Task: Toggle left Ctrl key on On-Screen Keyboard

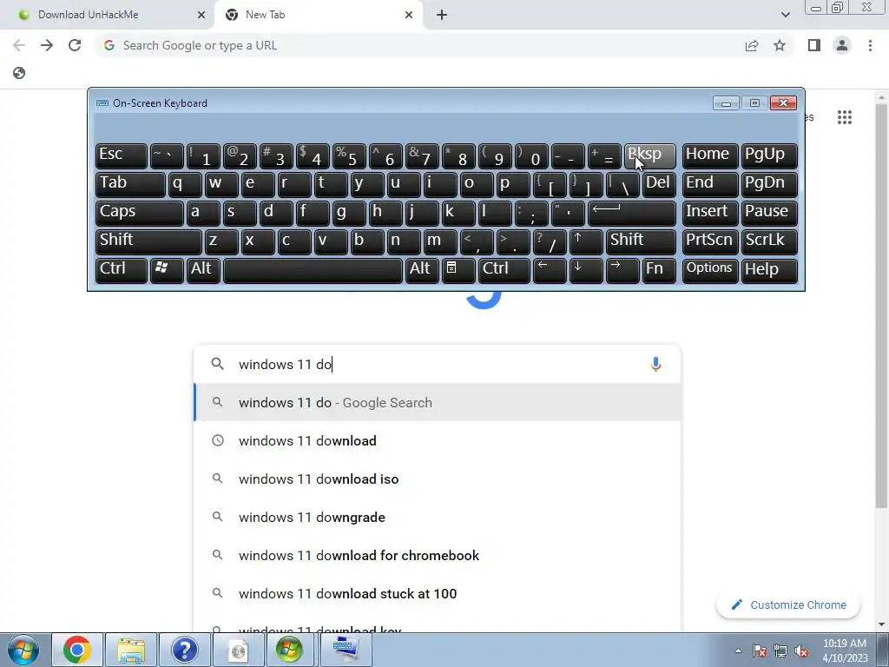Action: click(x=122, y=271)
